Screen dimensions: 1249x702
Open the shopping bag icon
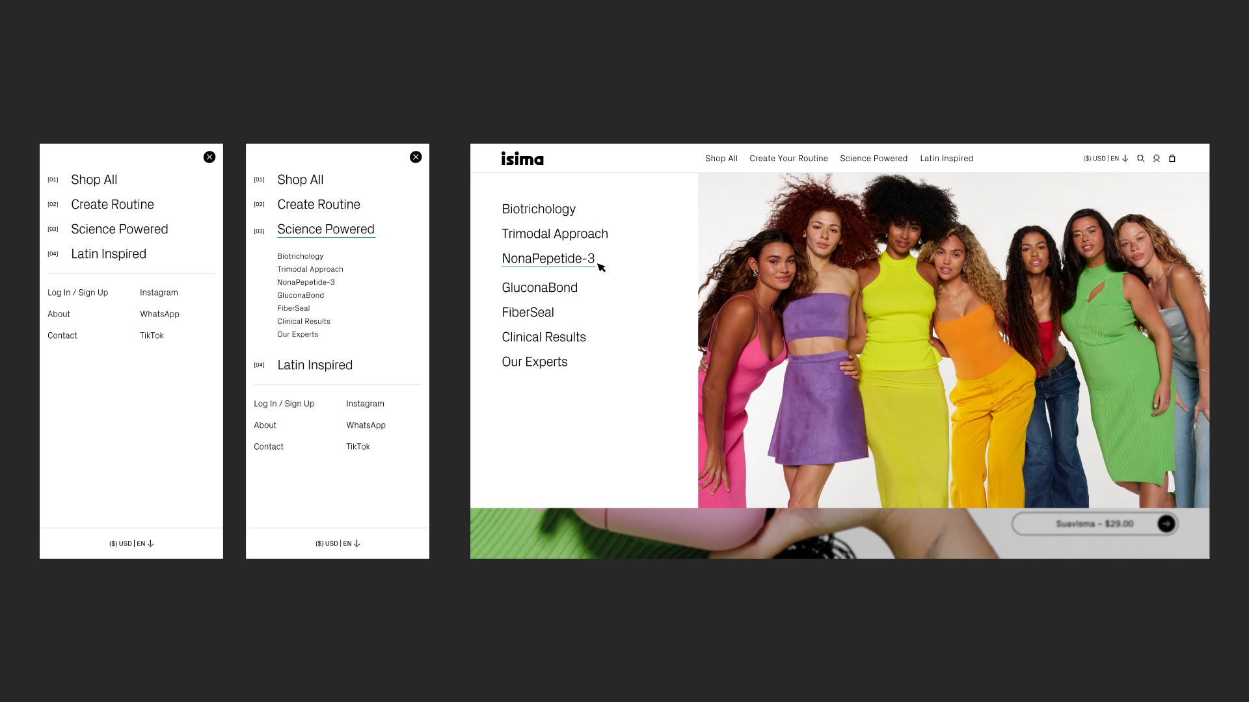click(1172, 159)
